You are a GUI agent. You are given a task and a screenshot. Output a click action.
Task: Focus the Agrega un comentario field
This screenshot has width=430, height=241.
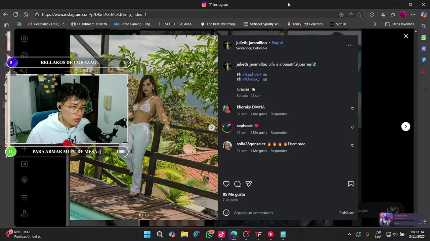[x=284, y=213]
